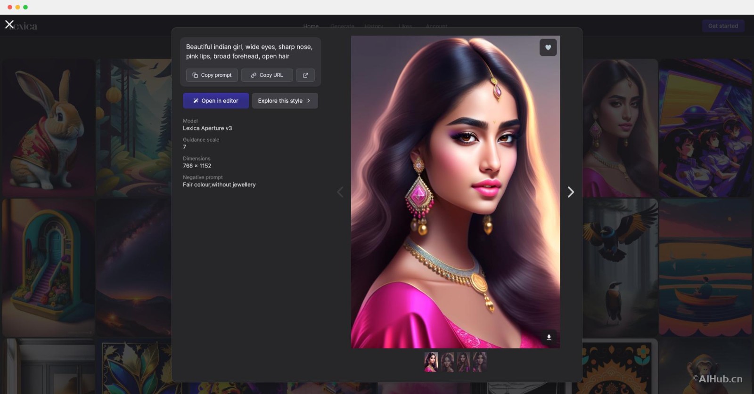This screenshot has height=394, width=754.
Task: Expand Explore this style
Action: 285,101
